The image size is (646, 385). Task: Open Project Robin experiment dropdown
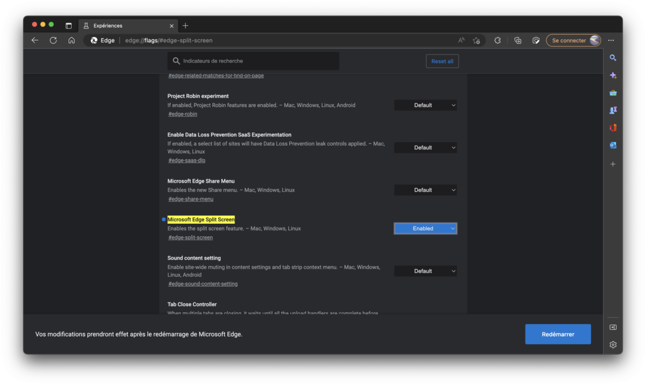425,105
